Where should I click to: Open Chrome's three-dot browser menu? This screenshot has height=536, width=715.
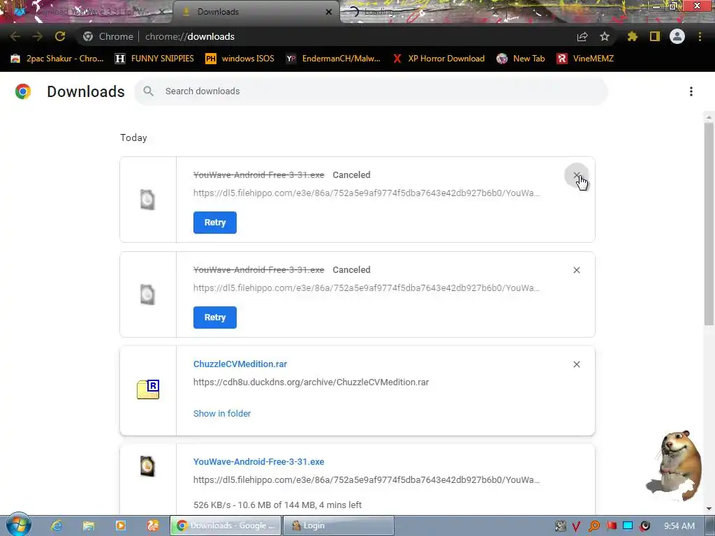(700, 36)
